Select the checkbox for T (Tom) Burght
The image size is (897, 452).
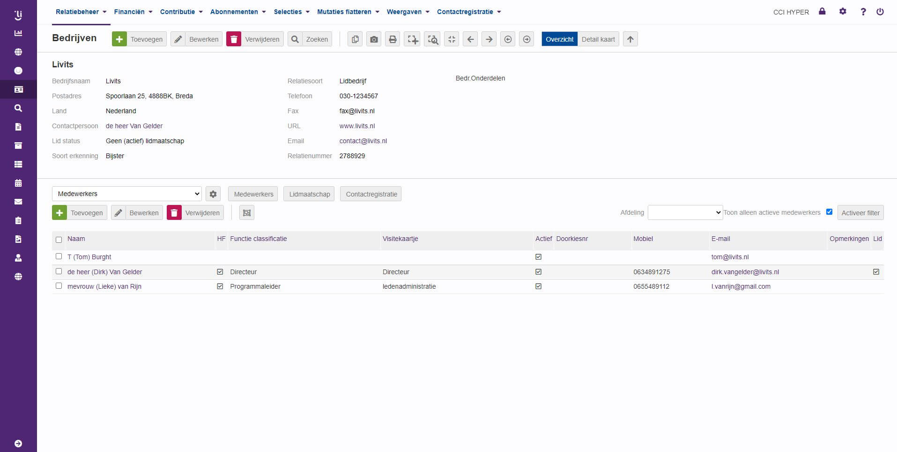pos(59,256)
